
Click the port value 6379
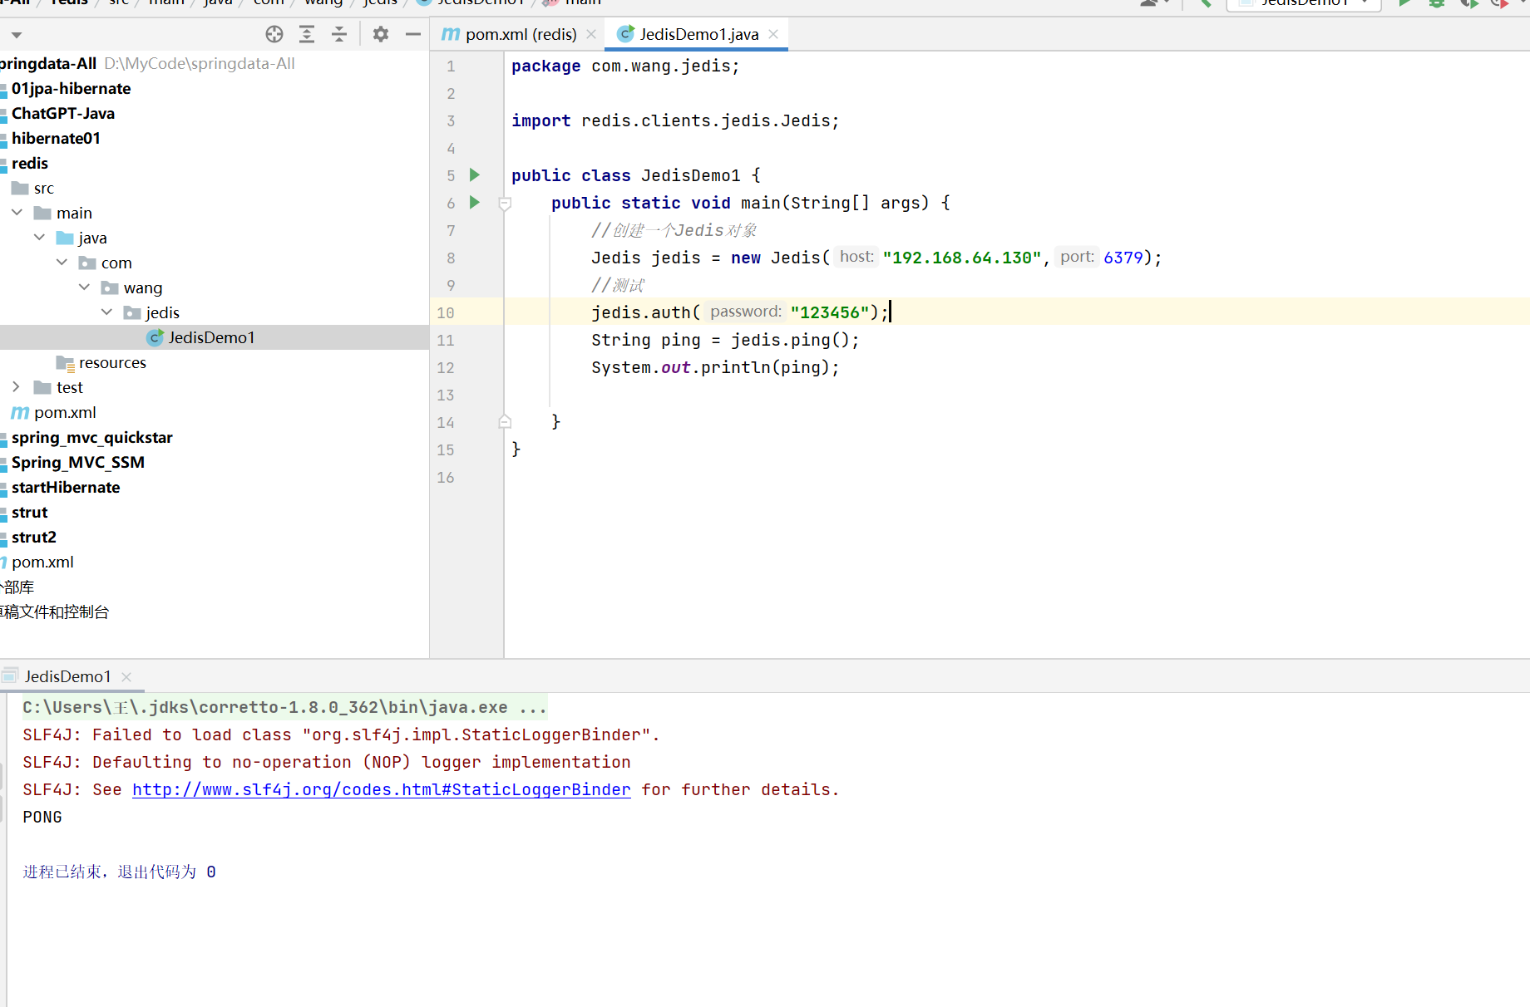1123,258
